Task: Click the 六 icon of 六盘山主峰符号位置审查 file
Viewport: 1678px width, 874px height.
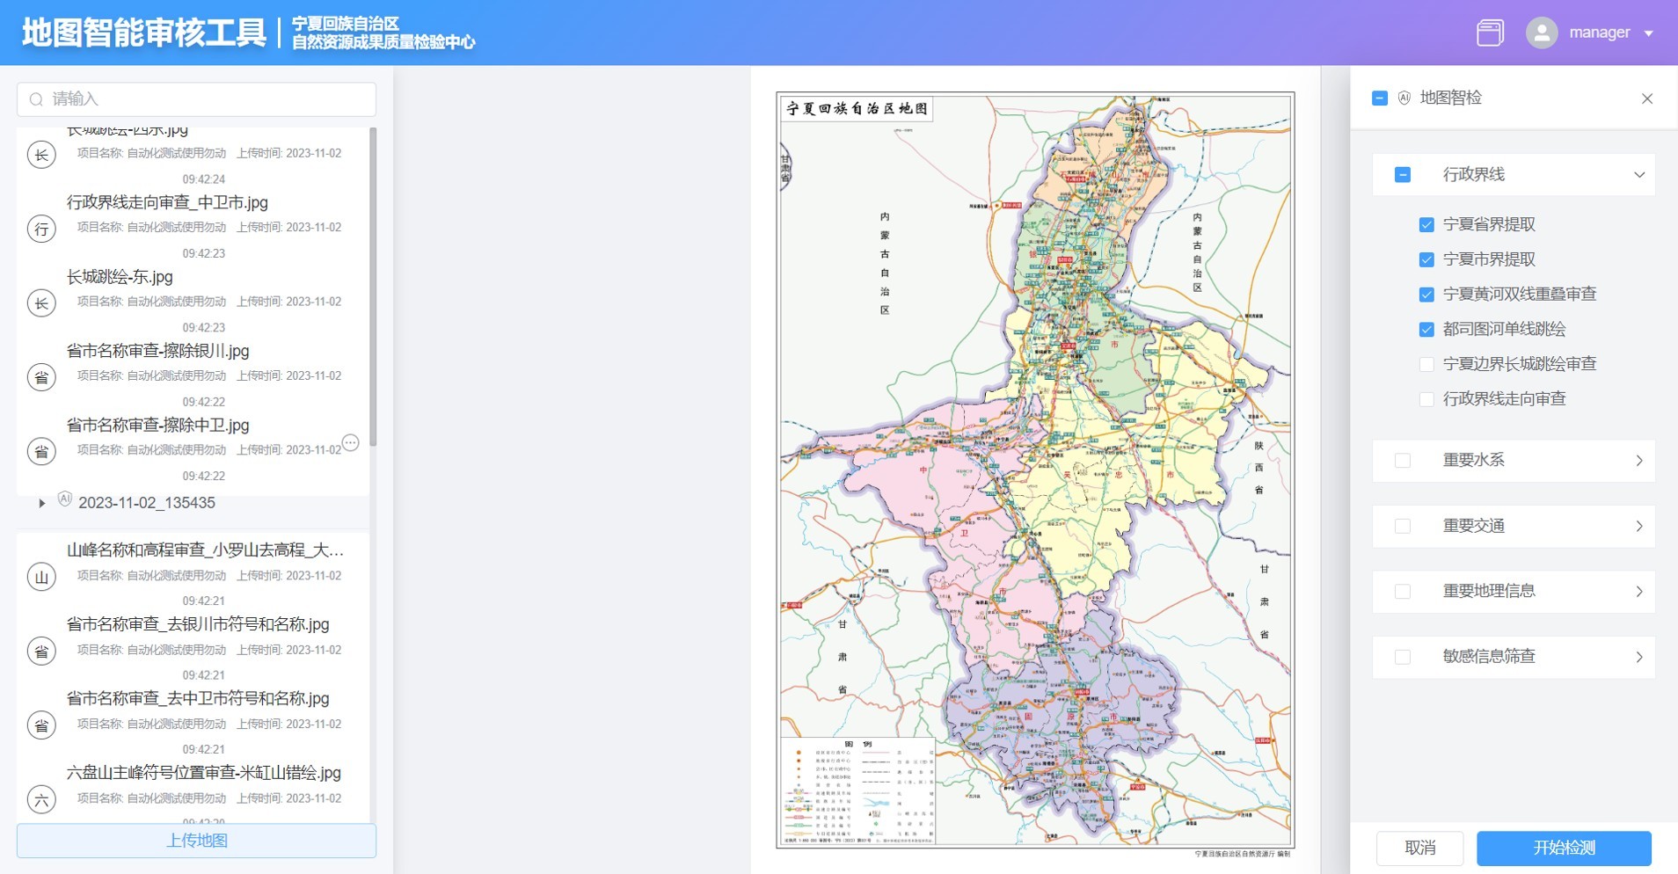Action: pos(41,799)
